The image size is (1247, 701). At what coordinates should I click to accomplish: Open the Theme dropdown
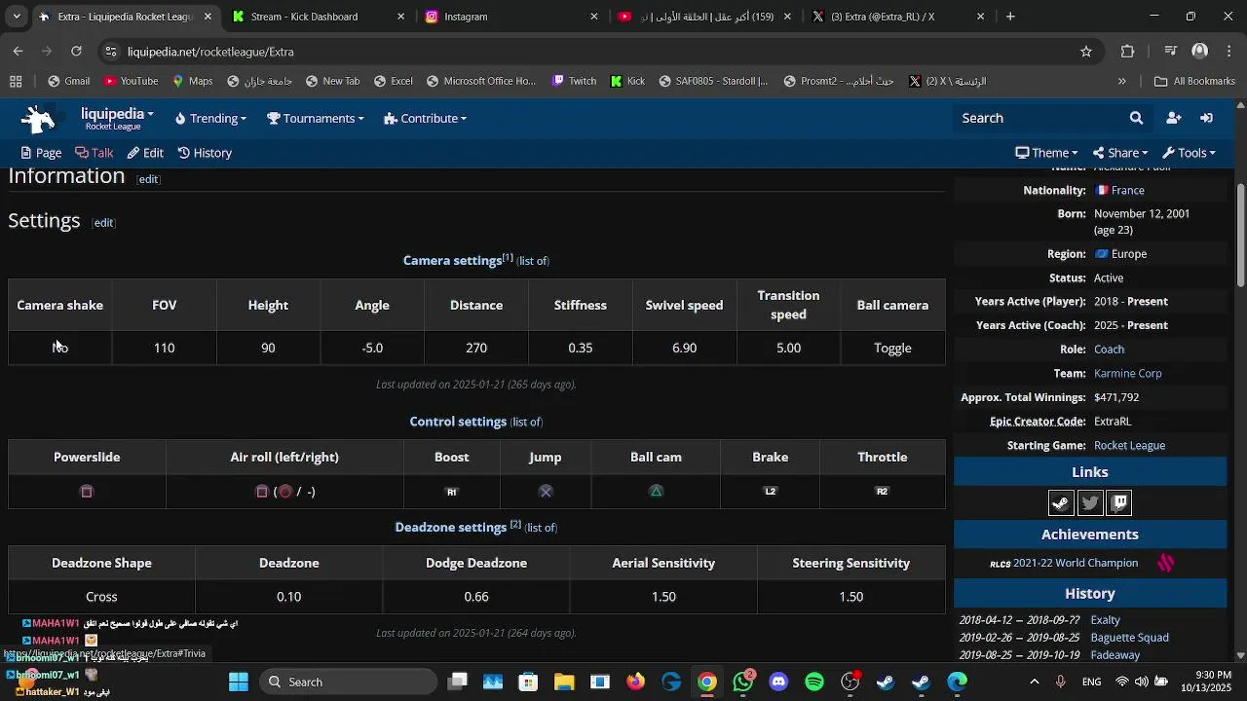pyautogui.click(x=1046, y=153)
